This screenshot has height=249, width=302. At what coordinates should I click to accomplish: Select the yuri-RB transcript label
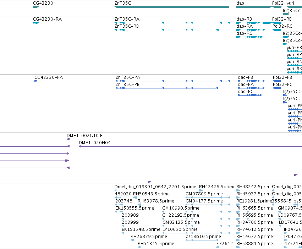(294, 48)
